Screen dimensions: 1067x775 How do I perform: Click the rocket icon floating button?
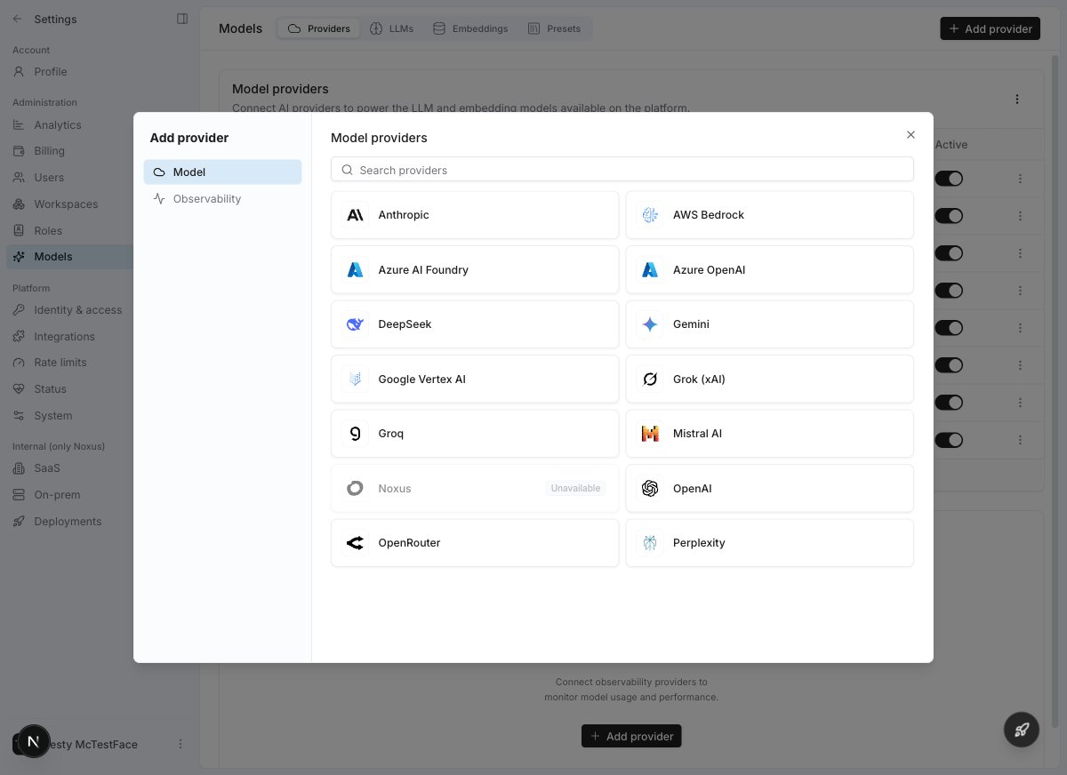click(1022, 730)
